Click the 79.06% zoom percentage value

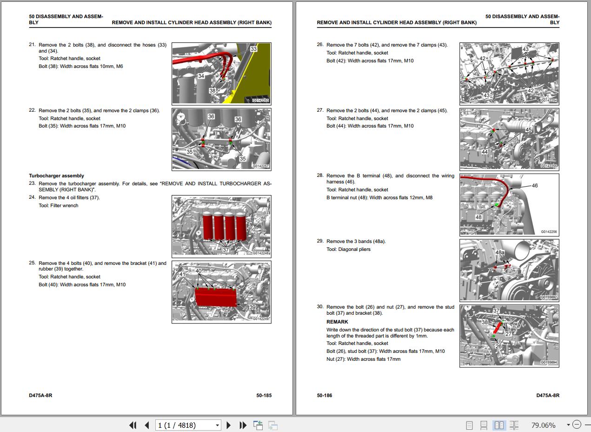click(x=543, y=425)
